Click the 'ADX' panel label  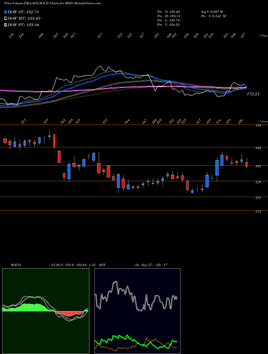[x=102, y=265]
